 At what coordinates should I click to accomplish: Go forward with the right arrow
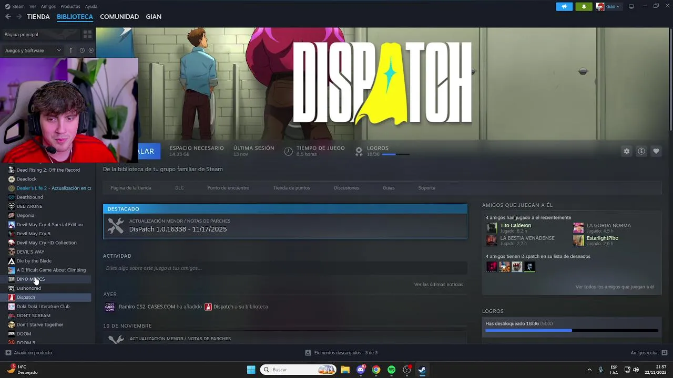coord(19,17)
